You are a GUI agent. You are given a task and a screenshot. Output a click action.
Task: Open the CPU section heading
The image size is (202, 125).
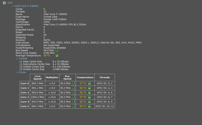10,3
